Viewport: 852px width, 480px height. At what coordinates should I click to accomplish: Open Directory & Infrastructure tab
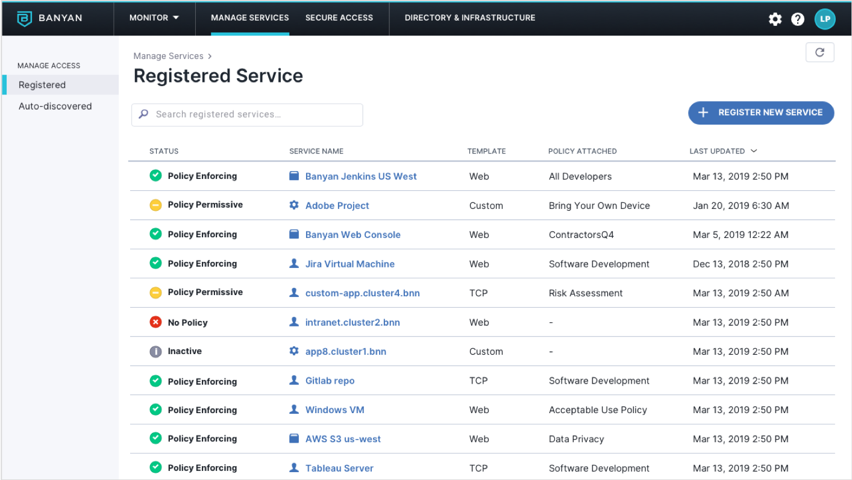click(470, 18)
